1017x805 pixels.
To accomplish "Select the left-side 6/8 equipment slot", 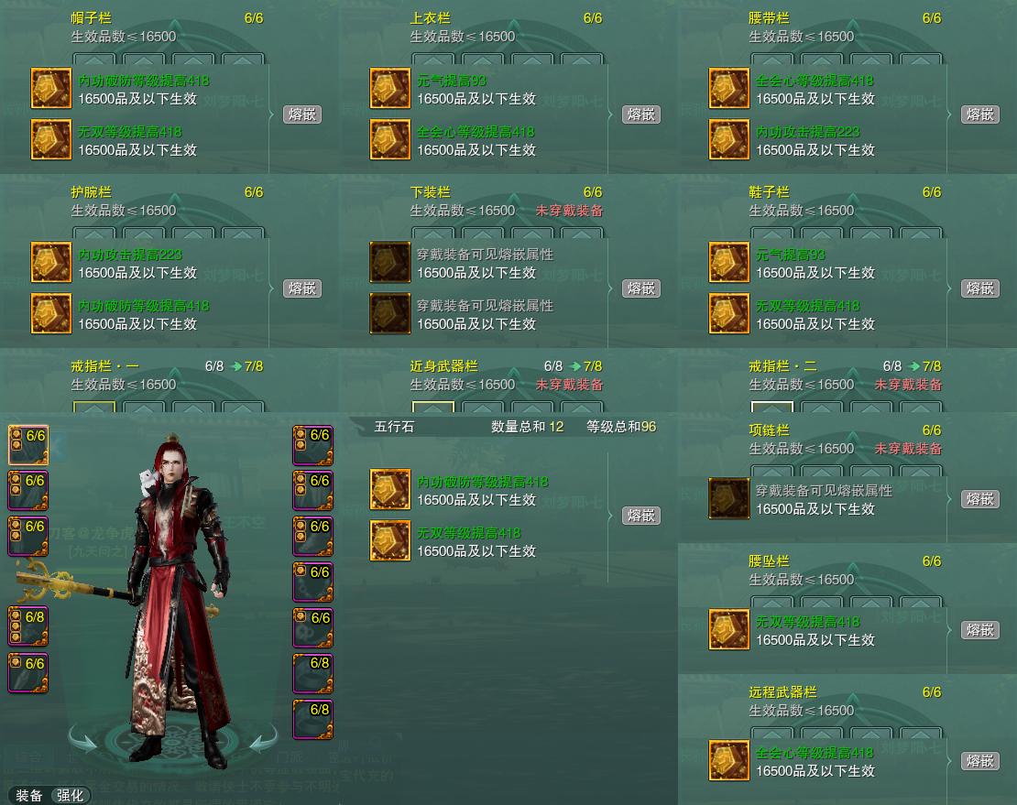I will click(x=27, y=626).
